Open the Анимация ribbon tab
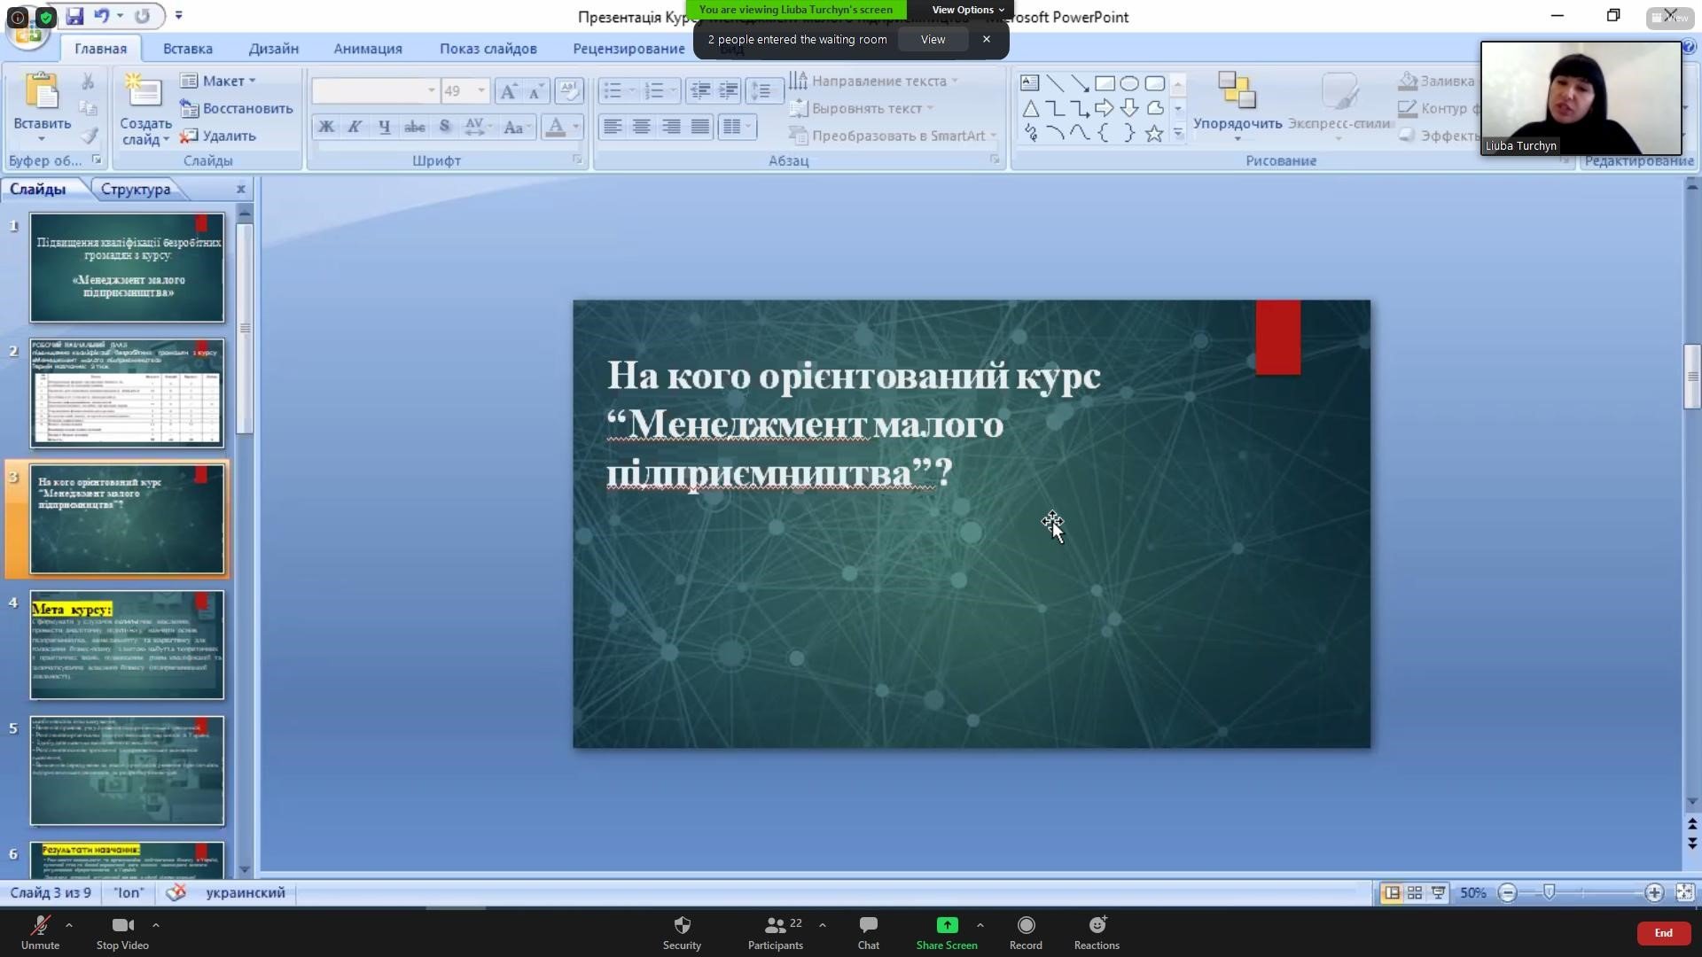 pyautogui.click(x=368, y=49)
